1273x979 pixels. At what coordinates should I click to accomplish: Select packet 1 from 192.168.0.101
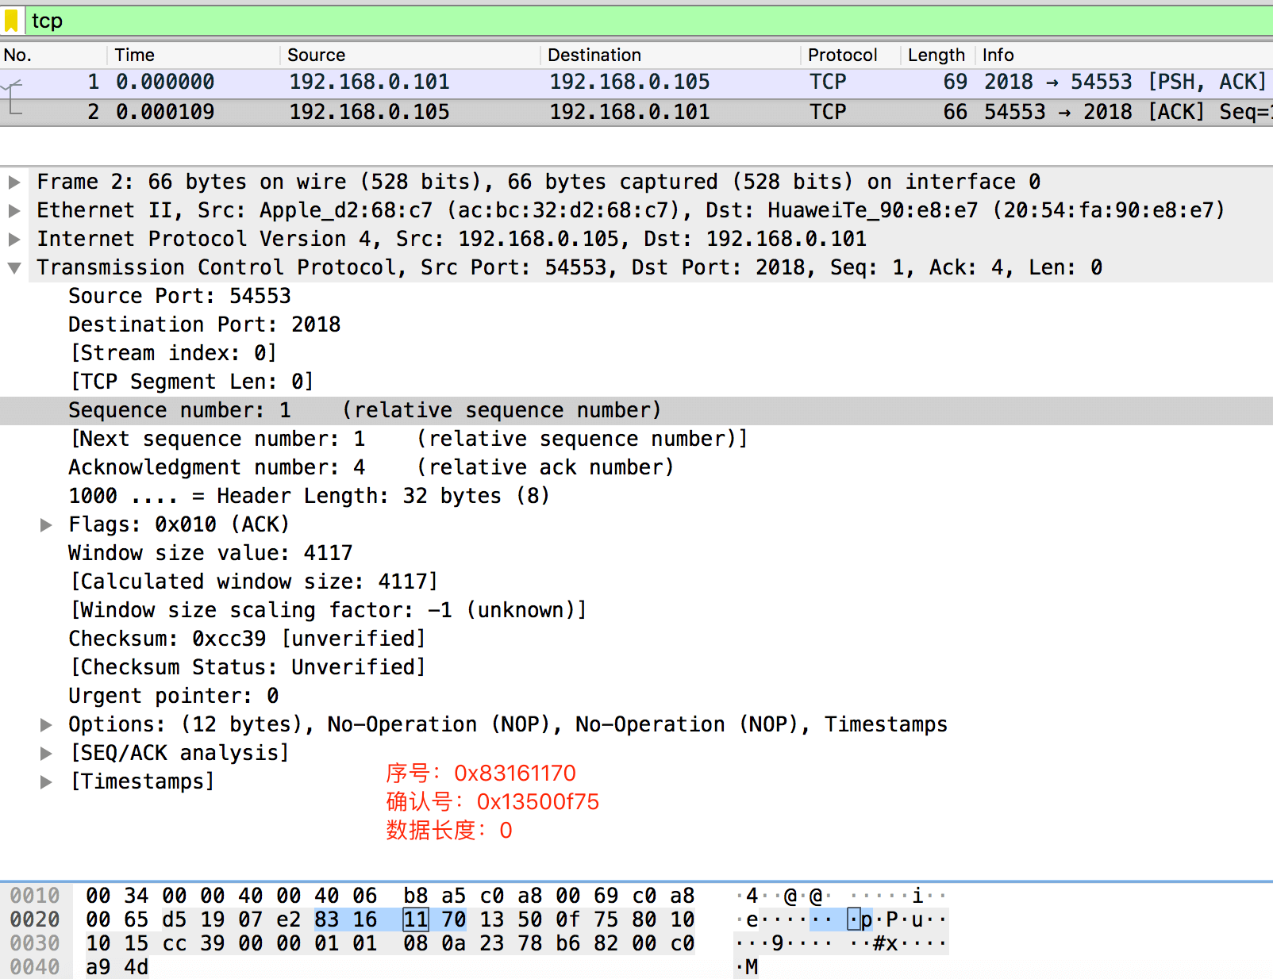tap(369, 83)
